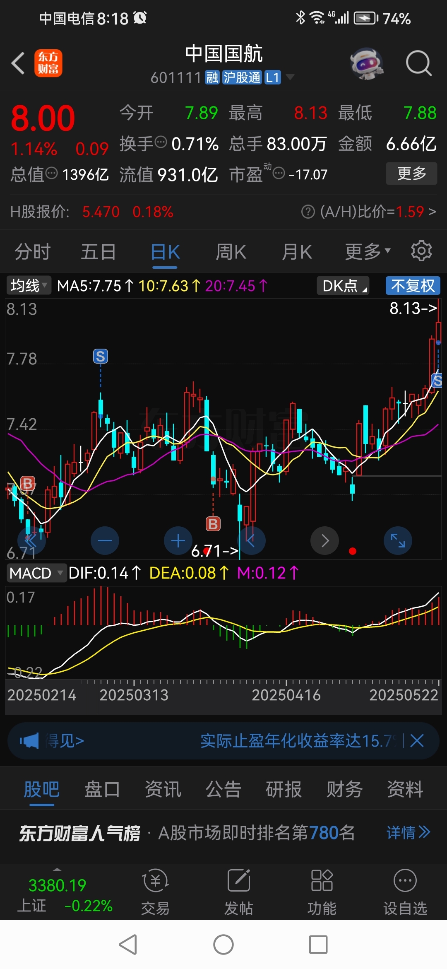Switch to the 资料 tab

click(405, 789)
